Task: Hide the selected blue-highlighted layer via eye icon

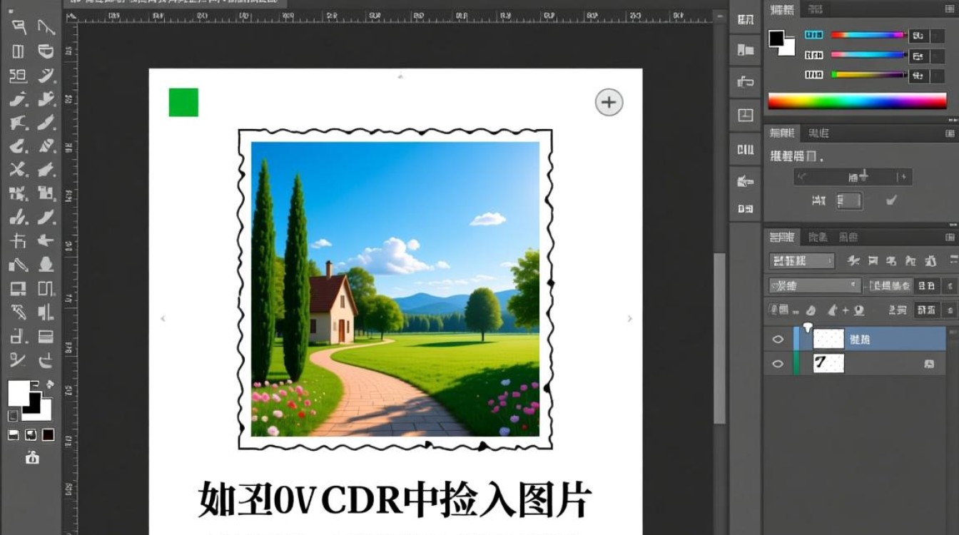Action: point(778,340)
